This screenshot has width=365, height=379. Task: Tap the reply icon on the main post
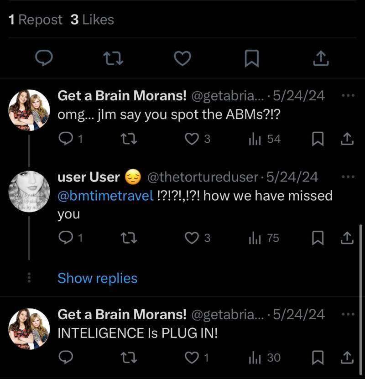(x=44, y=58)
